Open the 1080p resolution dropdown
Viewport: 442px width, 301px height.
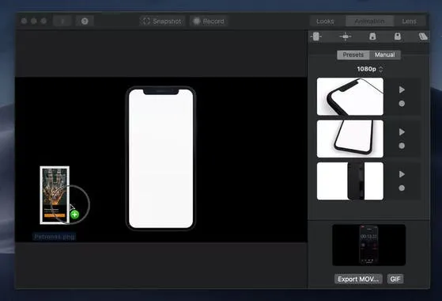point(369,69)
